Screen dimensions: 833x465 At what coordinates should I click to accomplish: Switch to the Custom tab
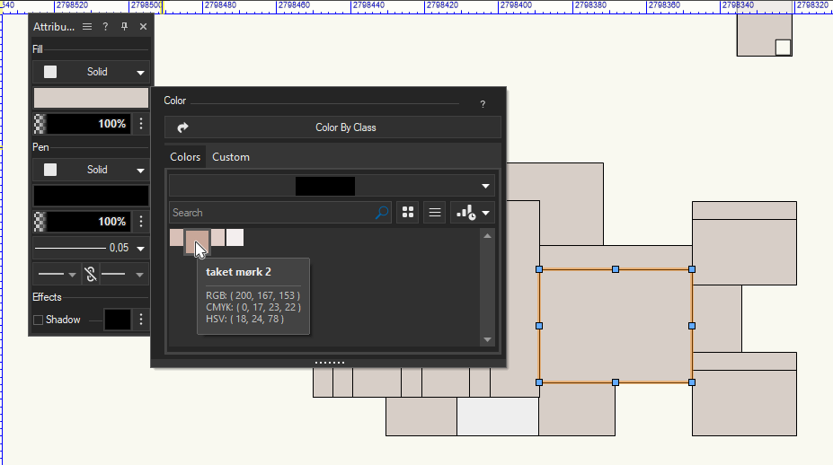pos(231,157)
